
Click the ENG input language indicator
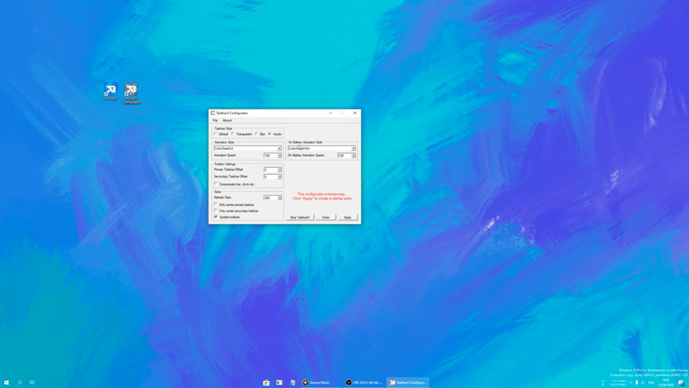click(651, 382)
